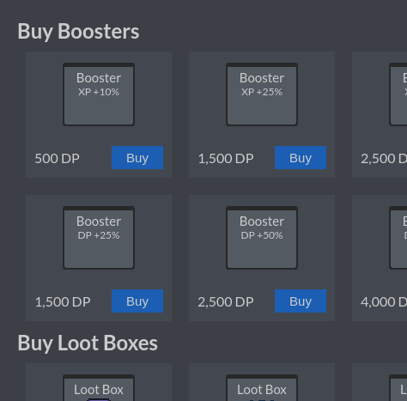Buy the DP +25% booster
407x401 pixels.
[137, 301]
